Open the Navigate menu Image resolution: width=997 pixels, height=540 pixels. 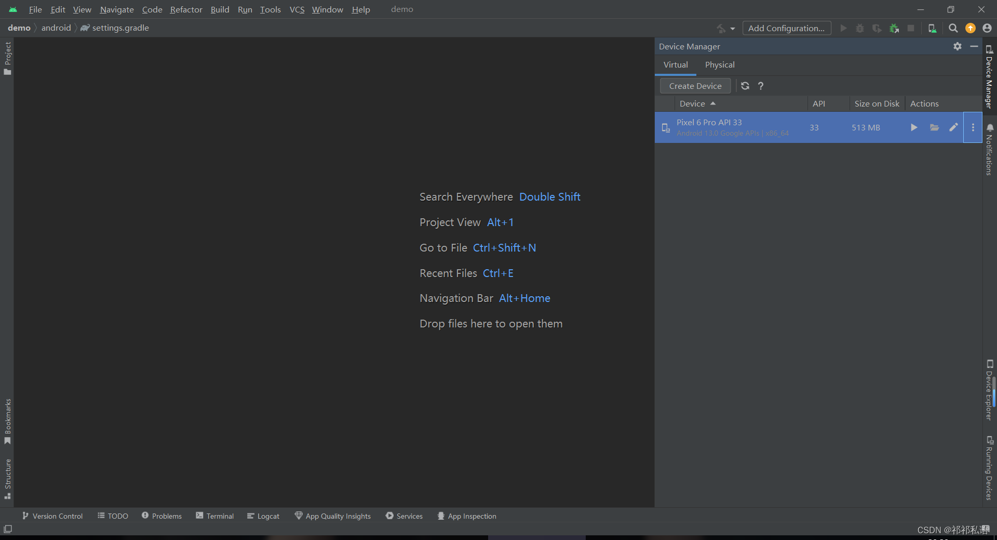[117, 9]
